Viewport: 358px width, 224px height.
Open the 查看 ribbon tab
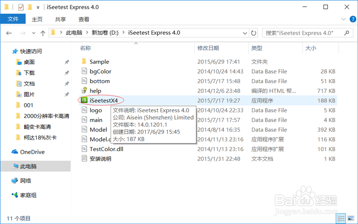tap(84, 19)
